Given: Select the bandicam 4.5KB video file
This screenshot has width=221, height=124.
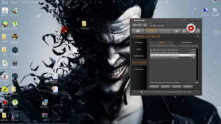Looking at the screenshot, I should pyautogui.click(x=173, y=58).
